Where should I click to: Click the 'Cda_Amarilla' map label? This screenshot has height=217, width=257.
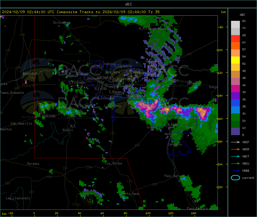click(21, 123)
